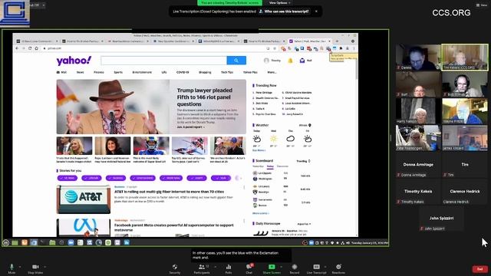
Task: Click the browser back arrow
Action: pyautogui.click(x=17, y=48)
